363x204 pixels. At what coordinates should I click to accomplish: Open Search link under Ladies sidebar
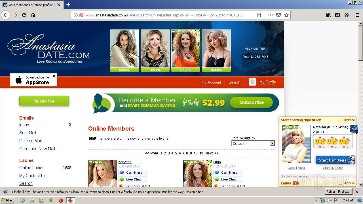[x=26, y=183]
